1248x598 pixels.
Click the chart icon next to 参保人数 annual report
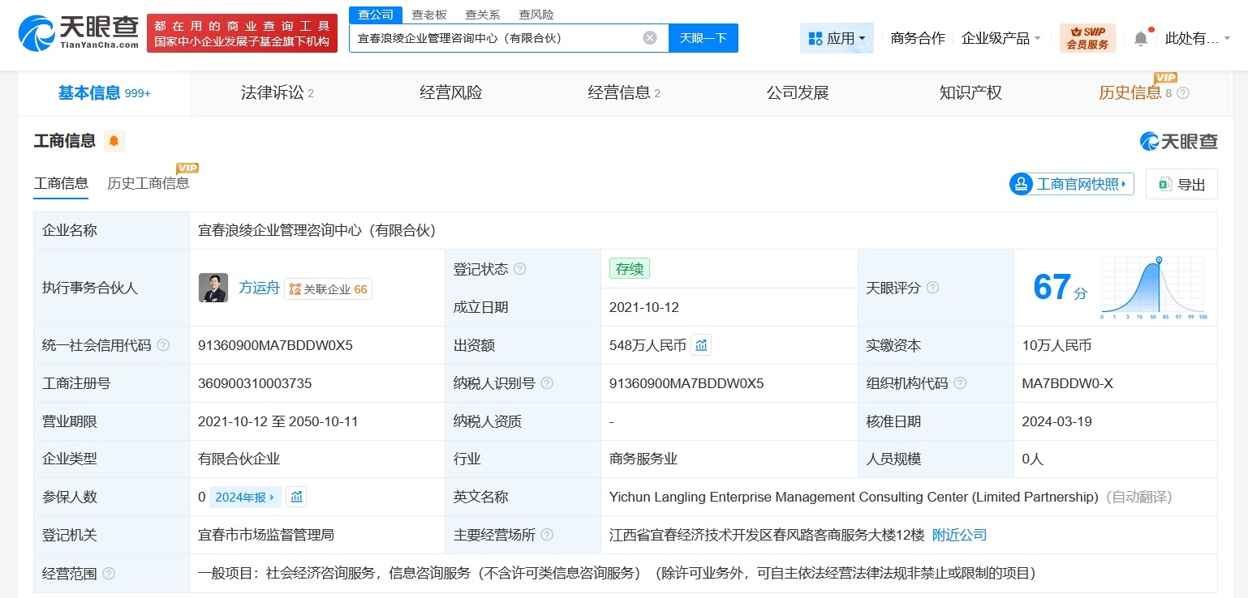pos(296,497)
